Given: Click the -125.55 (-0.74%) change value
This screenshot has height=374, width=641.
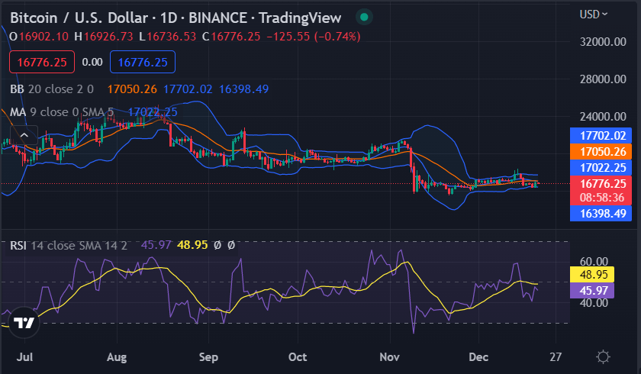Looking at the screenshot, I should [x=314, y=37].
